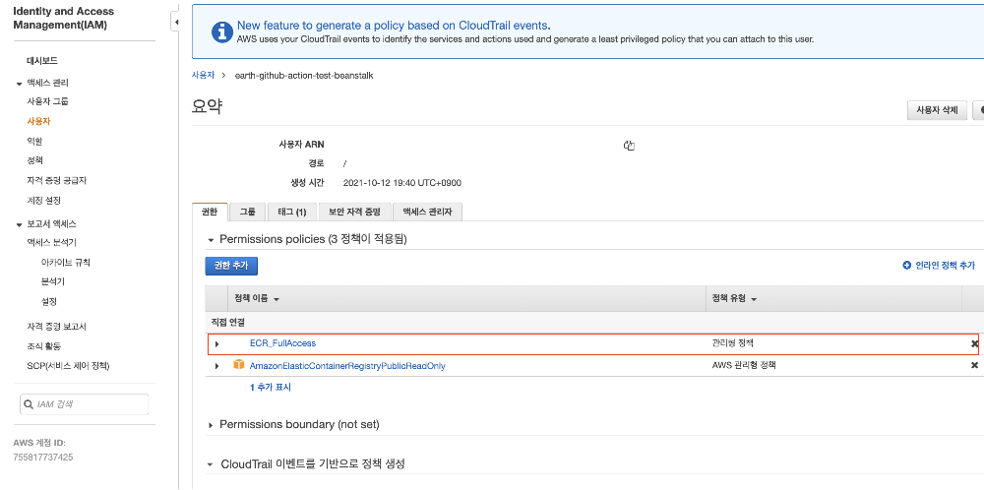Open 조직 활동 in sidebar
This screenshot has width=984, height=490.
click(x=43, y=346)
